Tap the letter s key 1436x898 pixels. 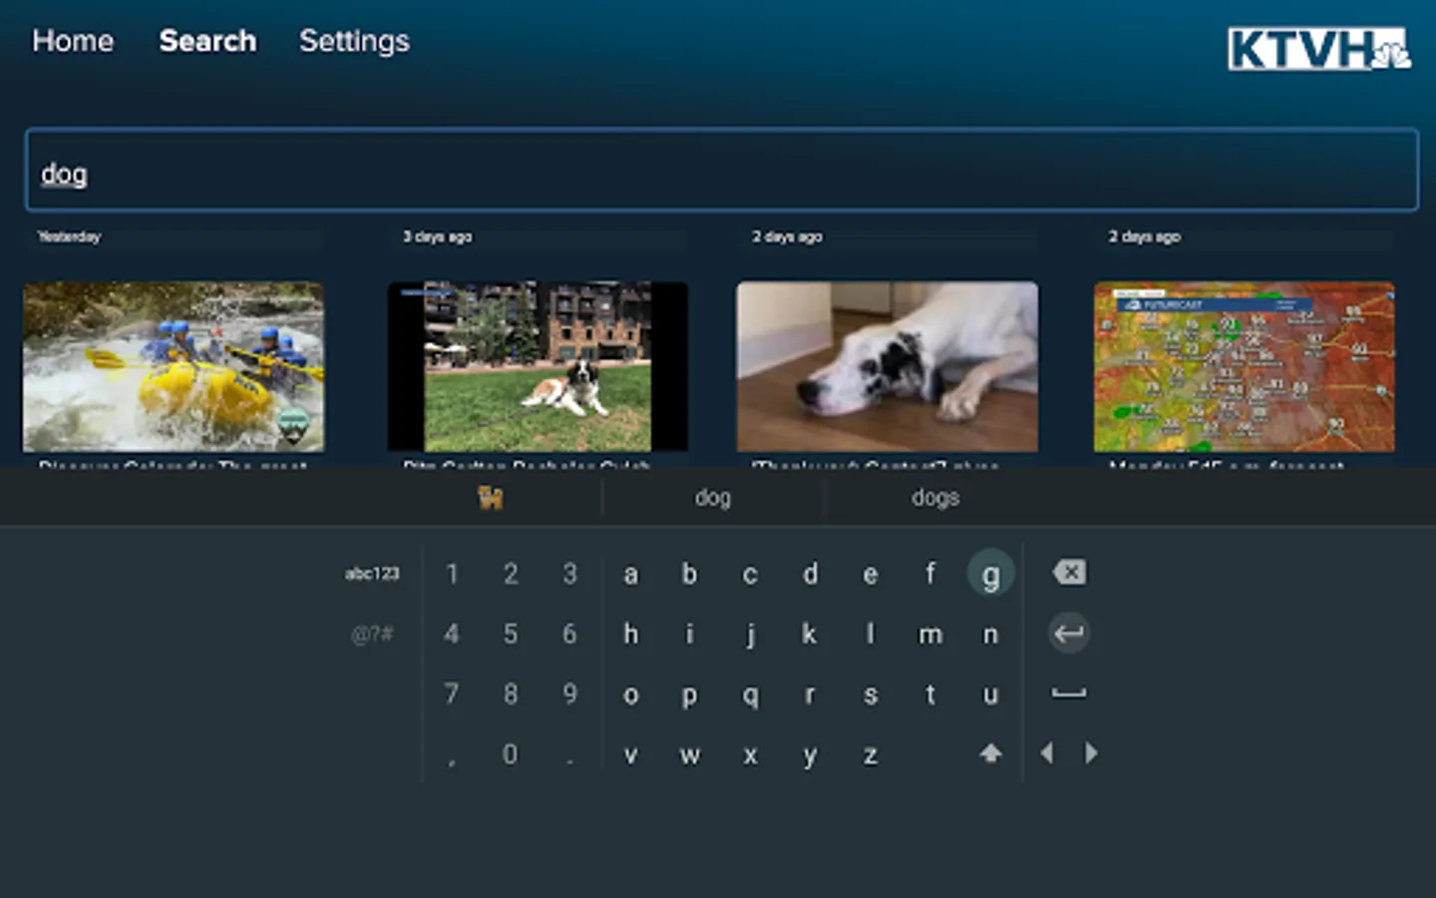click(871, 695)
